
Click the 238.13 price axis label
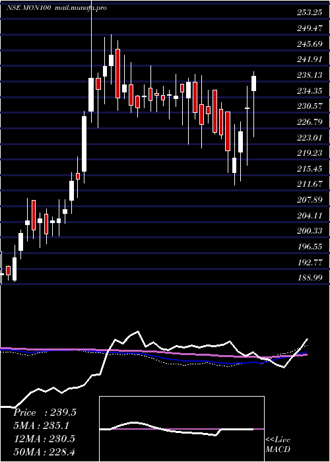point(310,75)
